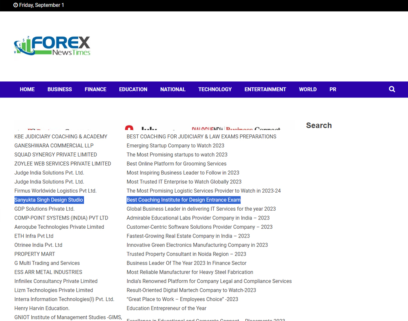Click Education Entrepreneur of the Year text

(167, 308)
